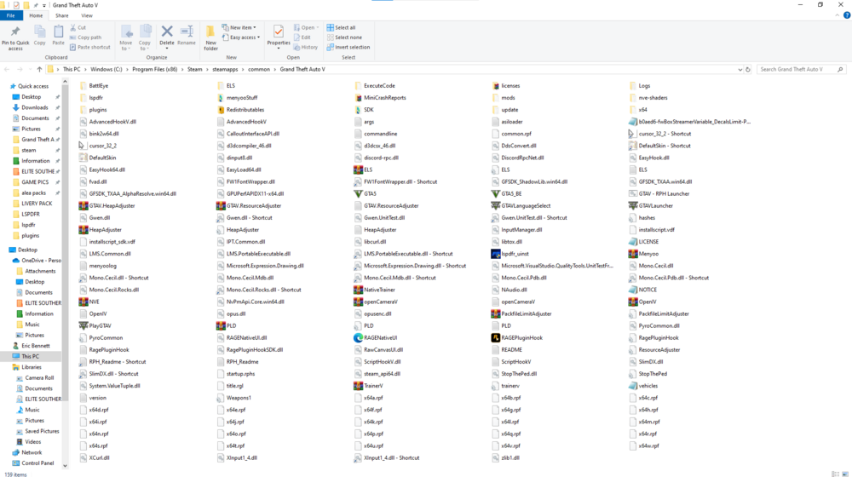The width and height of the screenshot is (852, 477).
Task: Go up one folder level arrow
Action: [39, 70]
